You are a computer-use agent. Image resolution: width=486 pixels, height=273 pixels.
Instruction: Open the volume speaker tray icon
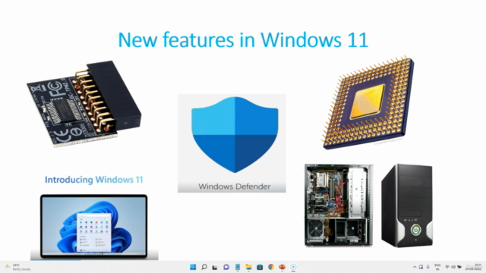click(x=453, y=267)
